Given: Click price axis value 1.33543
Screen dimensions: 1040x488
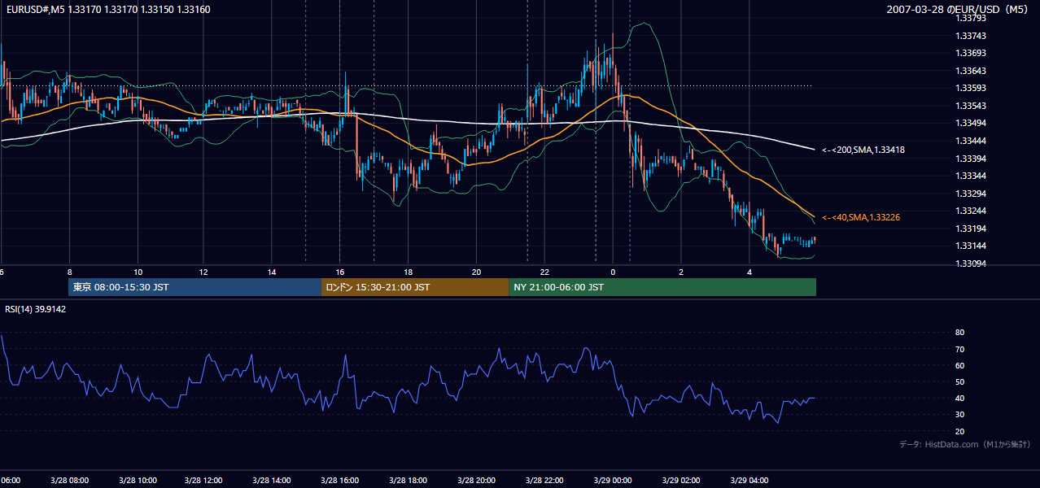Looking at the screenshot, I should tap(970, 106).
